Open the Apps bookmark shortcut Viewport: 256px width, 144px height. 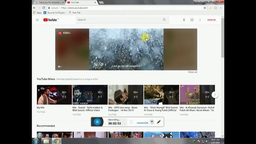pos(37,12)
